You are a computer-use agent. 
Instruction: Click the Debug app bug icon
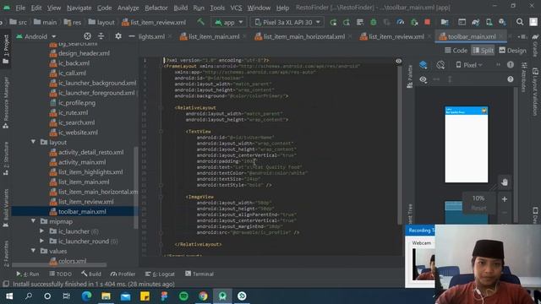pos(374,23)
